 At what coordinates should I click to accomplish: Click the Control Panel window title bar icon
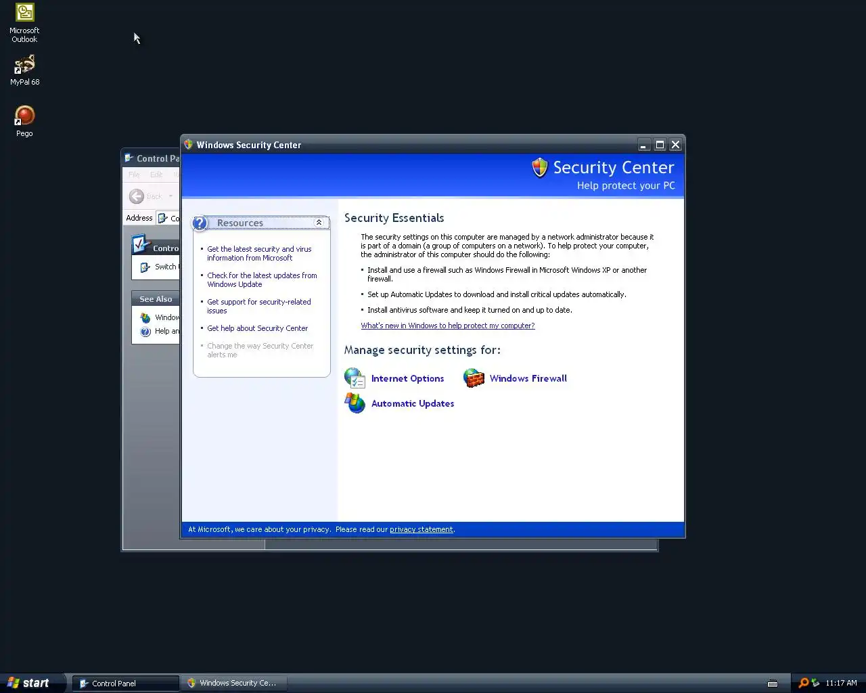click(129, 158)
